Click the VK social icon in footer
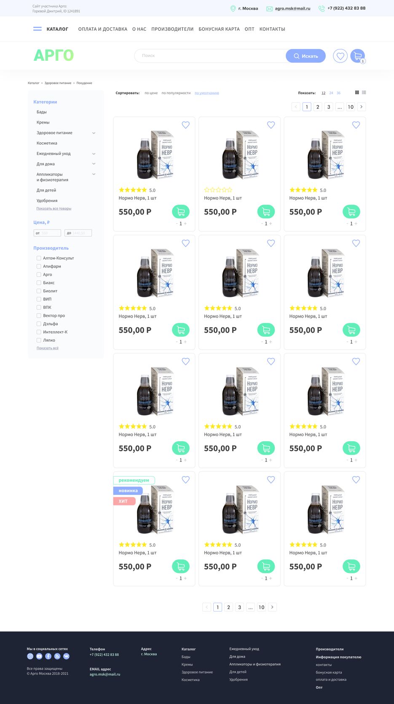The width and height of the screenshot is (394, 704). 66,656
